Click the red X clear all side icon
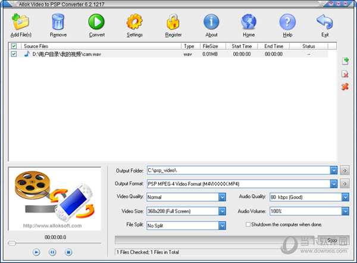 345,86
